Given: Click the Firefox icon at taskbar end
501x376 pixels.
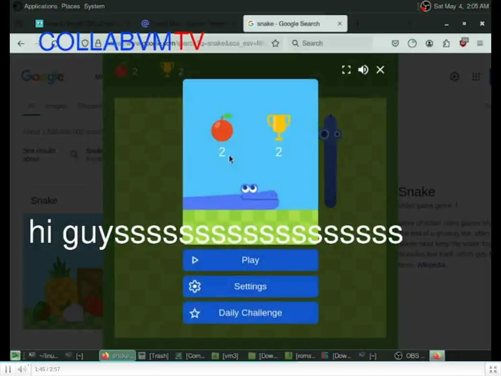Looking at the screenshot, I should click(x=437, y=356).
